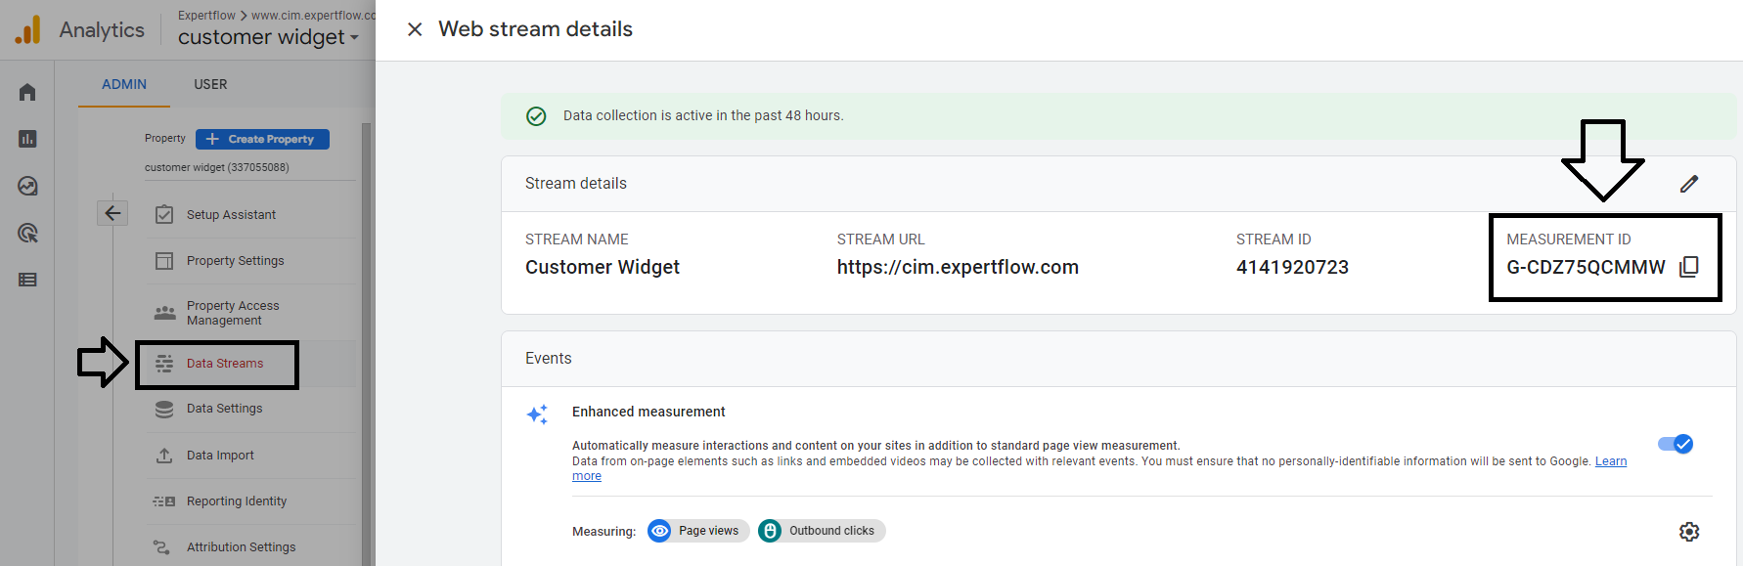Image resolution: width=1743 pixels, height=566 pixels.
Task: Disable the Enhanced measurement toggle
Action: coord(1676,444)
